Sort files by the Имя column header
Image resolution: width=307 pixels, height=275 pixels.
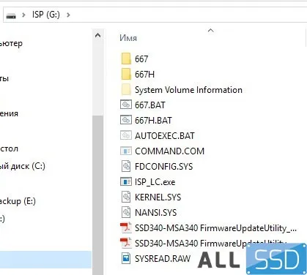(128, 38)
